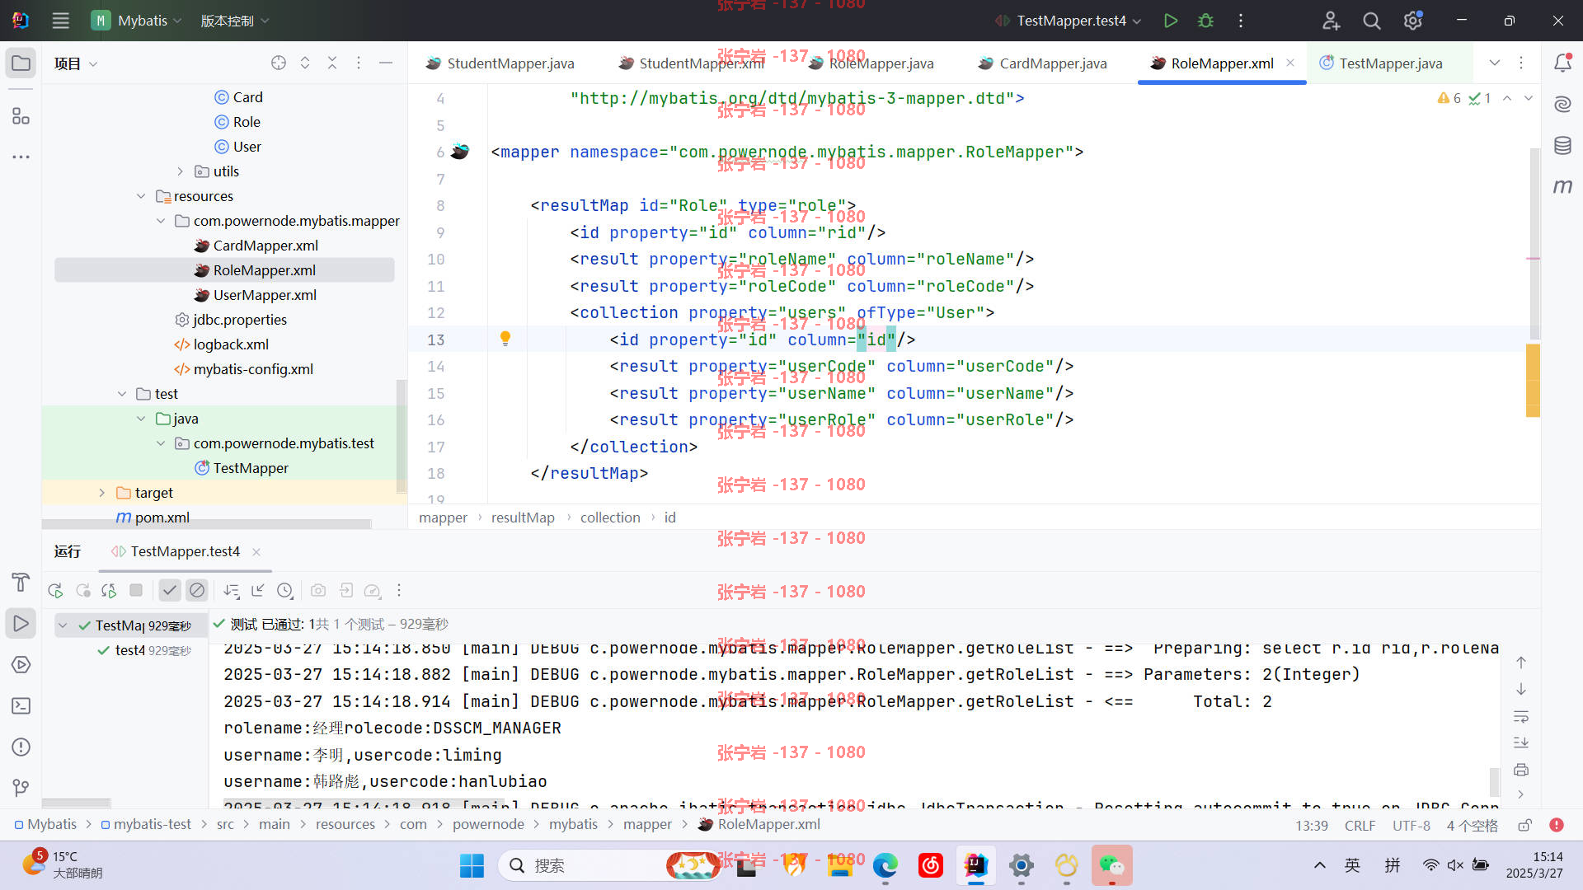Open the Code With Me user icon
Viewport: 1583px width, 890px height.
pos(1331,21)
